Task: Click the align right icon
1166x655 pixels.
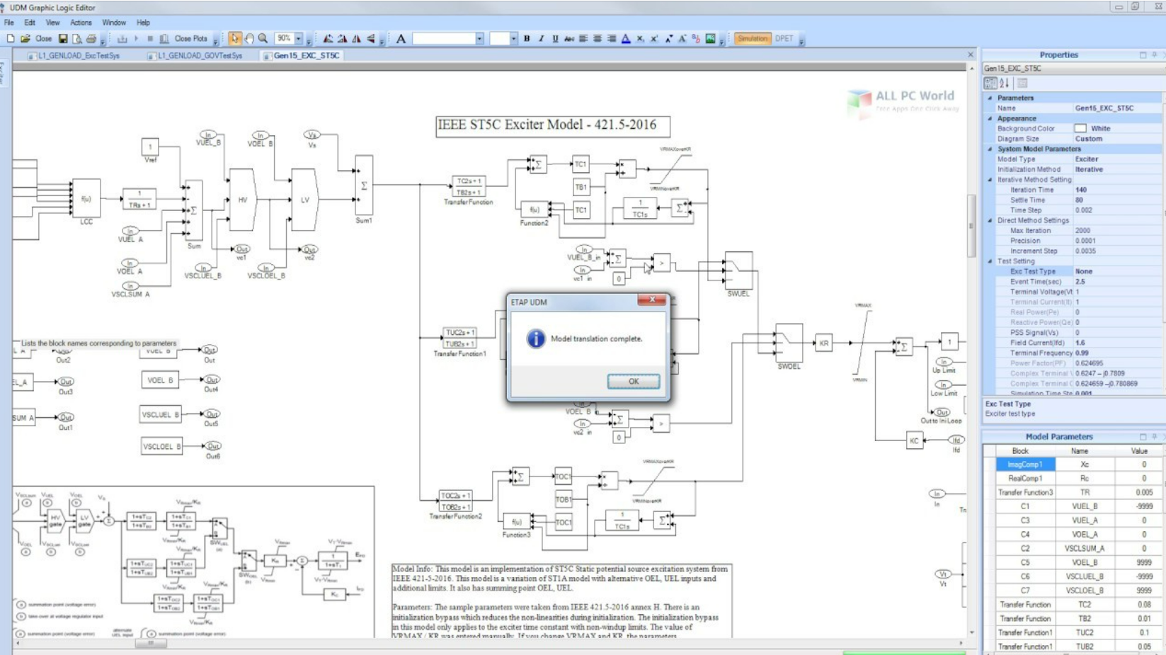Action: tap(612, 39)
